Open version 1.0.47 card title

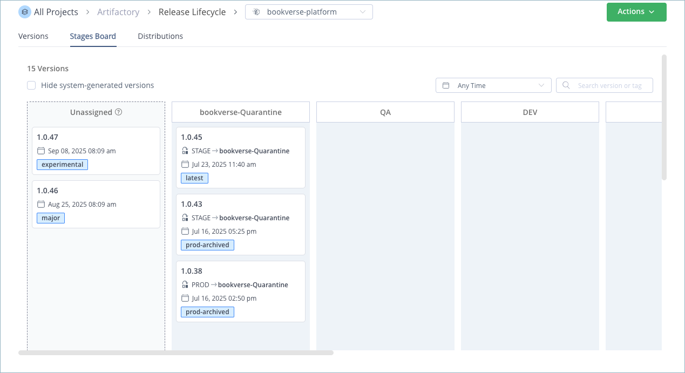tap(48, 137)
